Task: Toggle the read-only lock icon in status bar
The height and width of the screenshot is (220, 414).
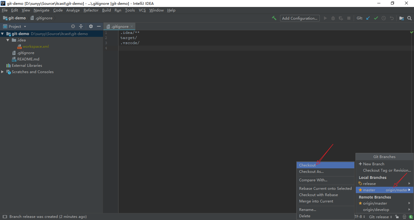Action: pyautogui.click(x=397, y=217)
